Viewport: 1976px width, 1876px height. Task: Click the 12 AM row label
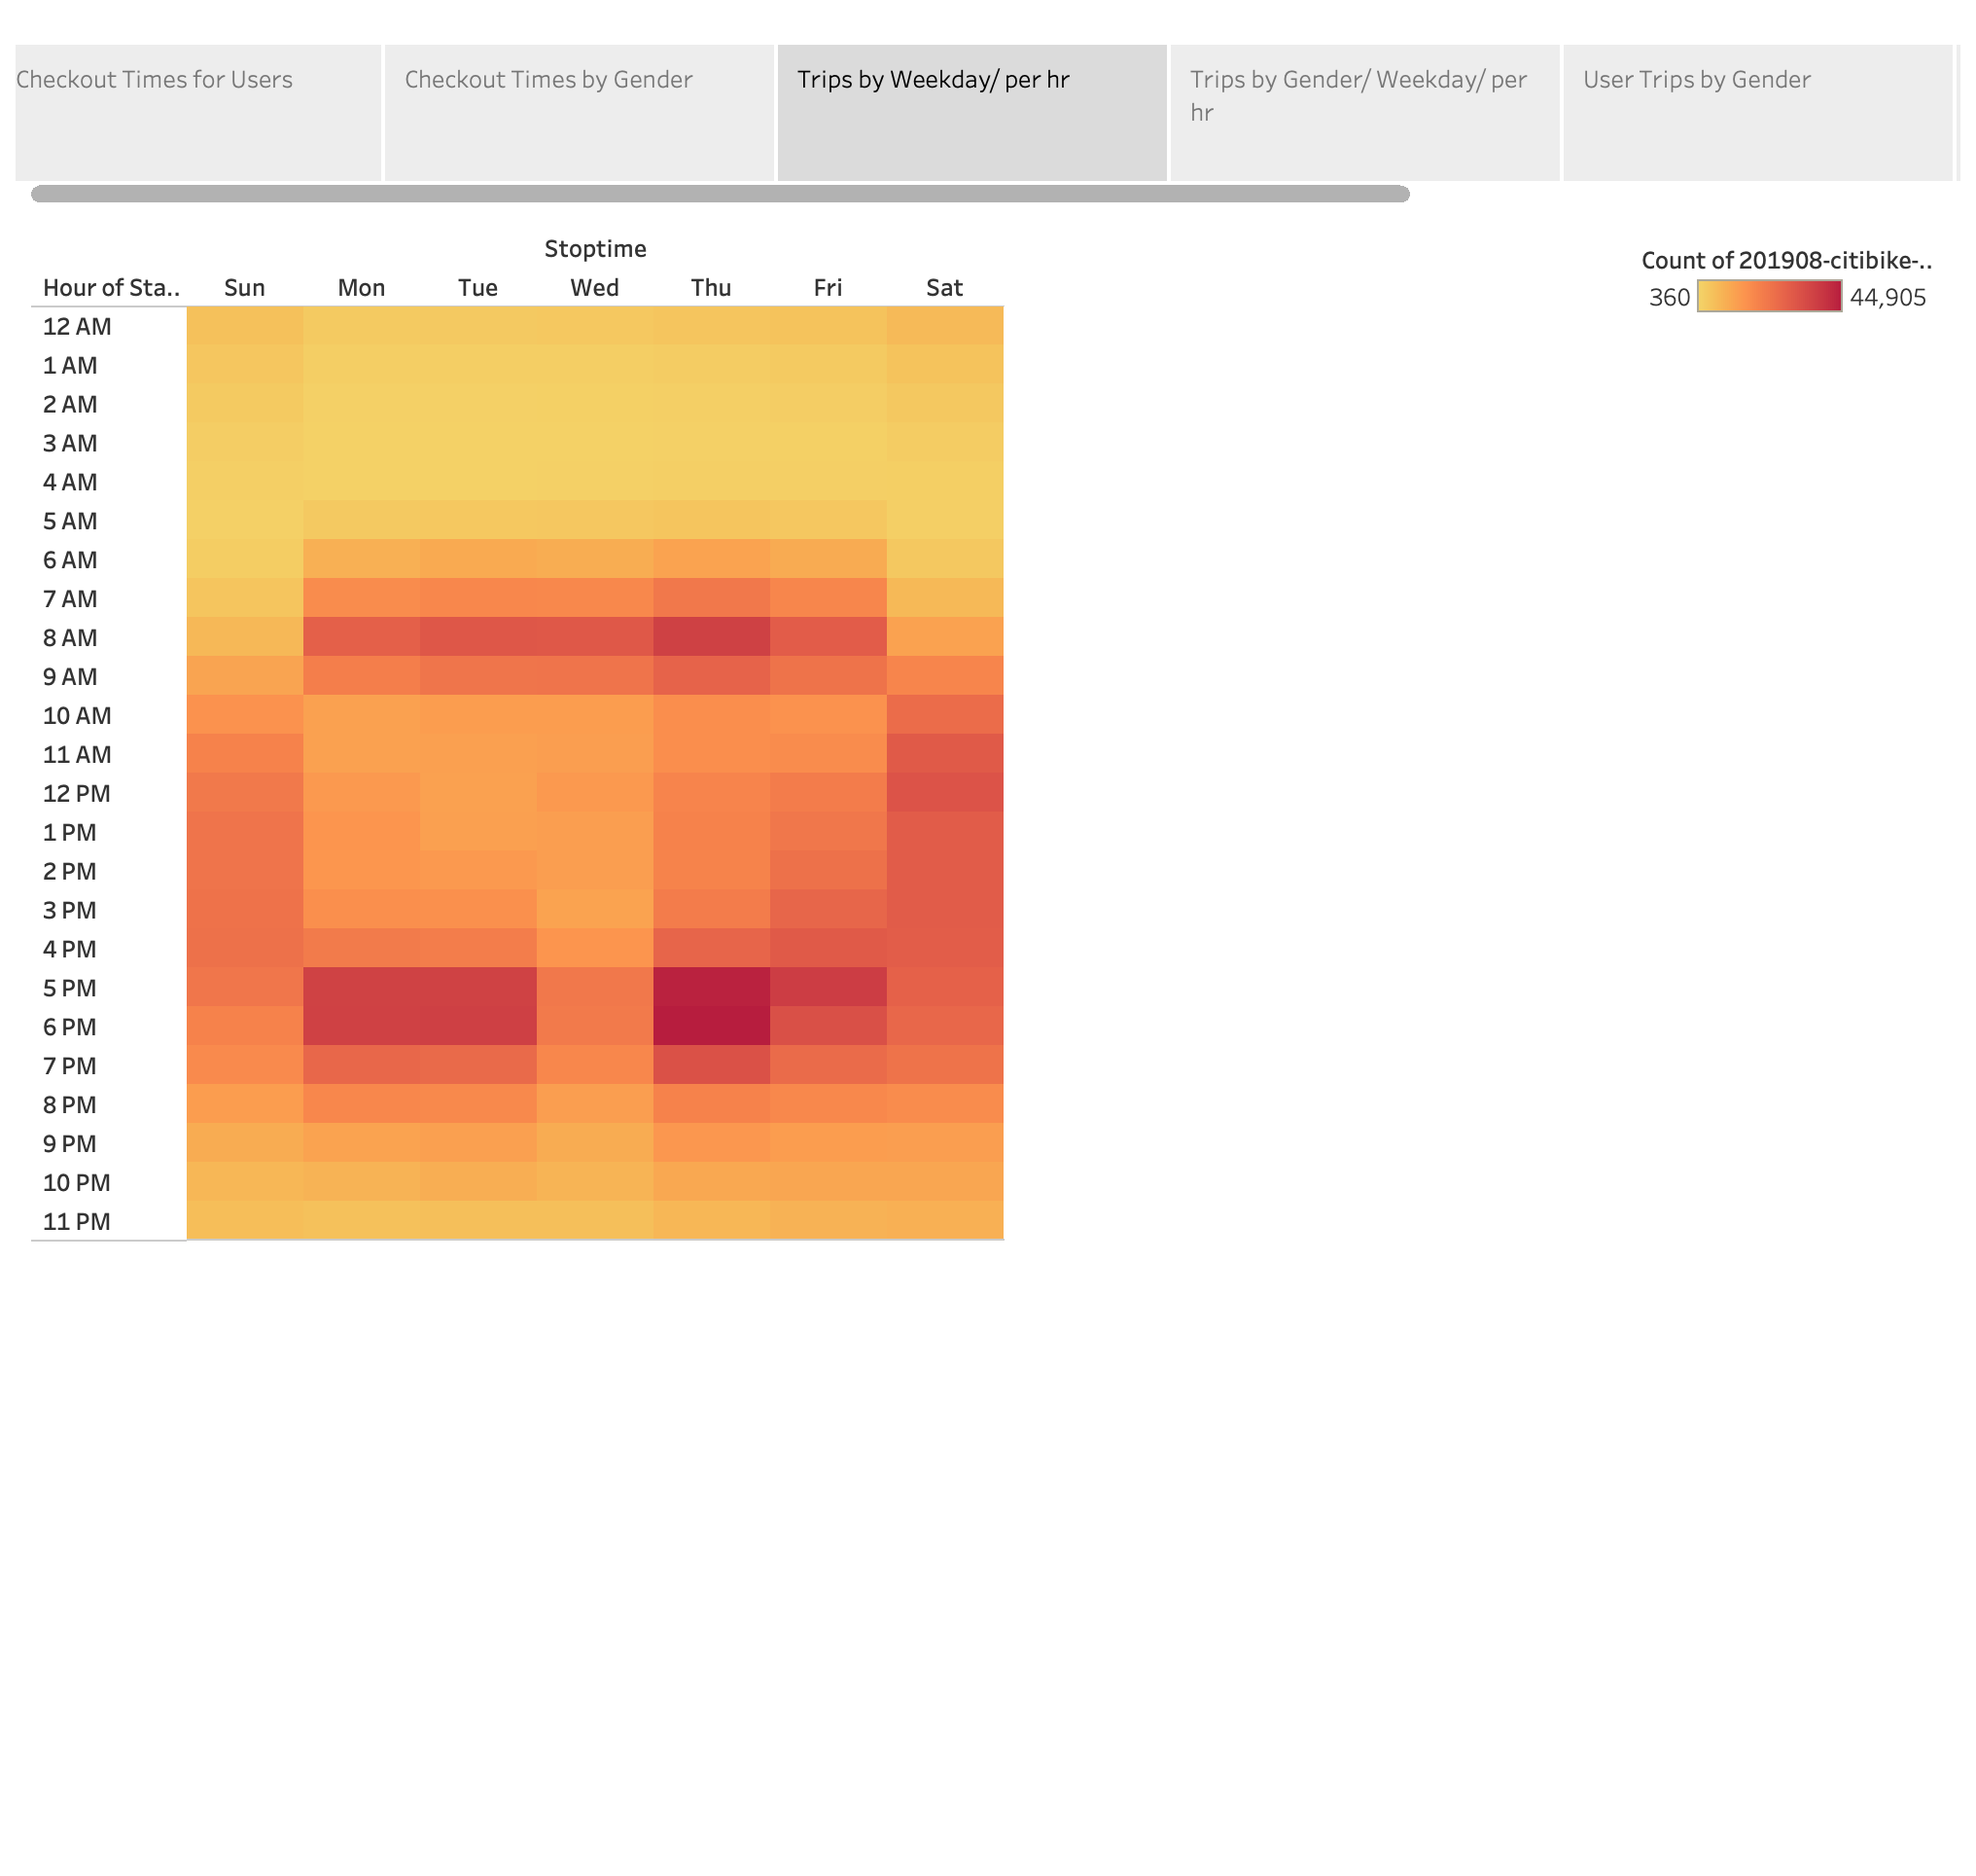[x=77, y=326]
